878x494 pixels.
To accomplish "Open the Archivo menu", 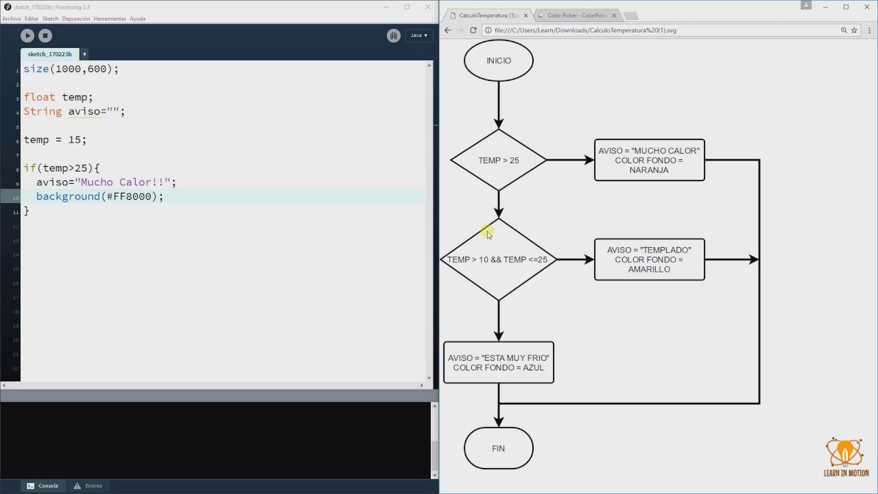I will tap(12, 19).
